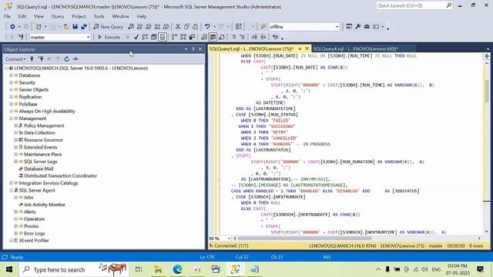493x277 pixels.
Task: Expand the Jobs node
Action: (16, 198)
